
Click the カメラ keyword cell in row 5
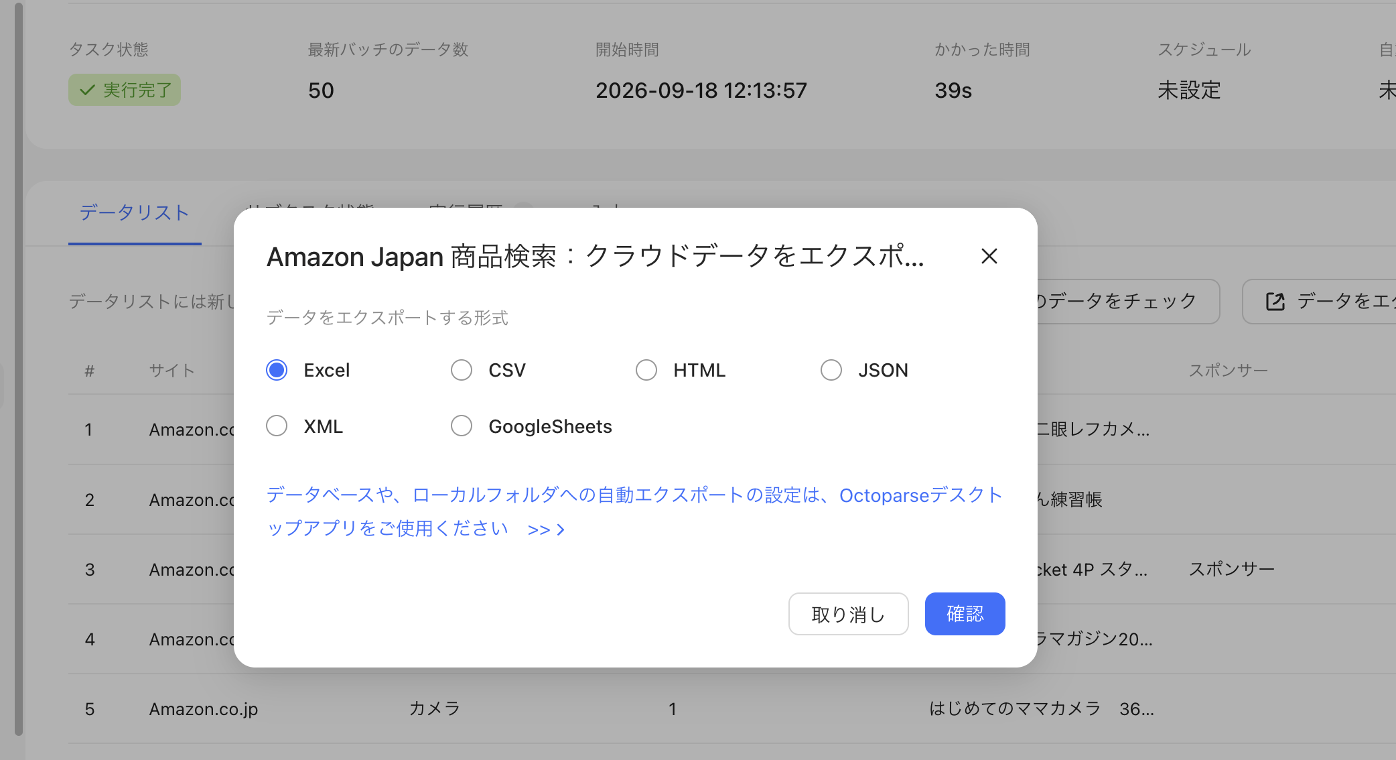point(434,708)
